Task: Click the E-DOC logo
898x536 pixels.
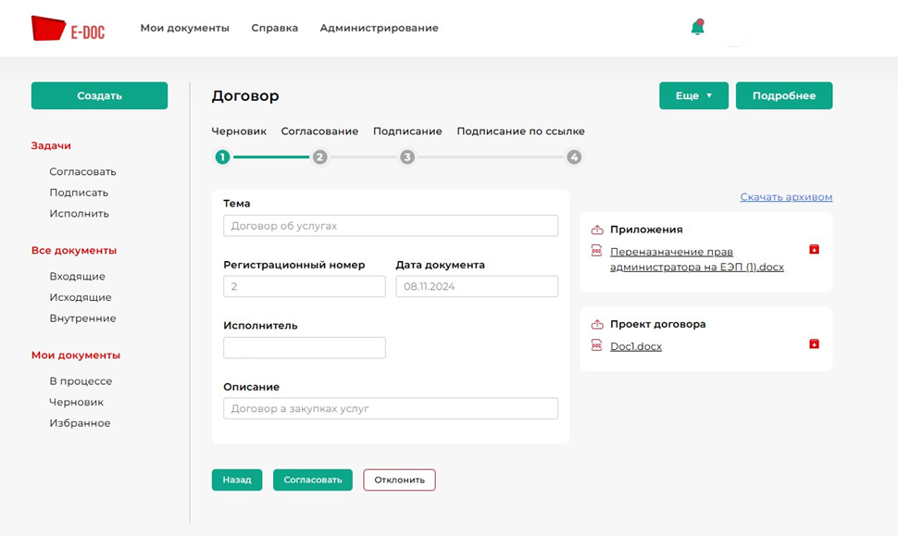Action: (x=69, y=30)
